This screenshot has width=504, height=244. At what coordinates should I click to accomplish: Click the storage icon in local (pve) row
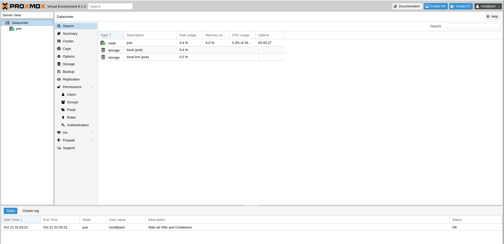click(x=103, y=50)
